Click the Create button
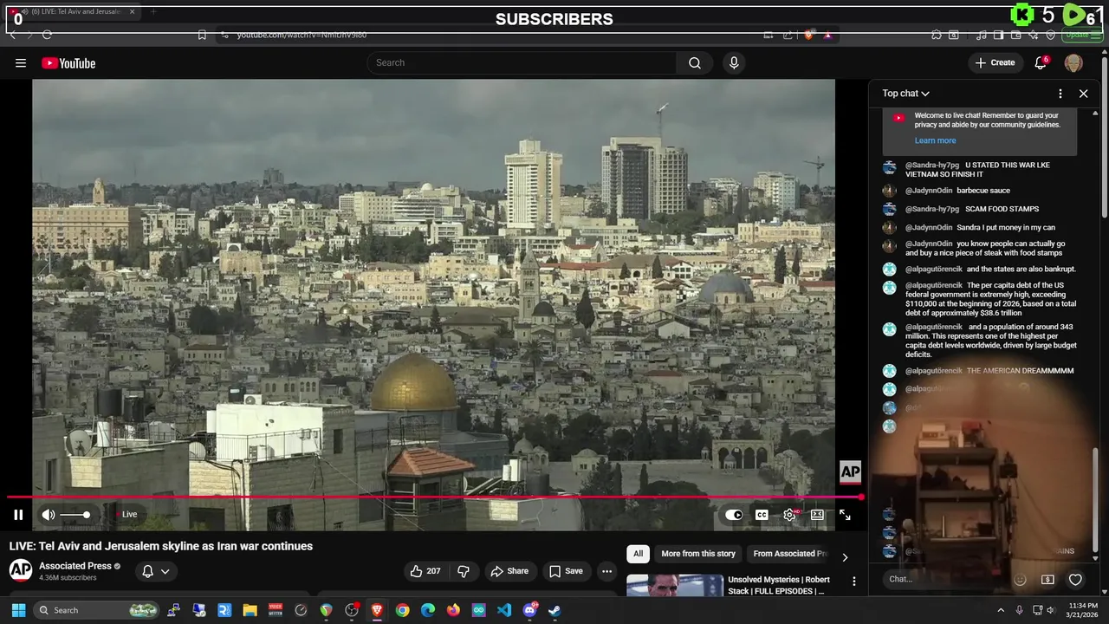 coord(995,62)
